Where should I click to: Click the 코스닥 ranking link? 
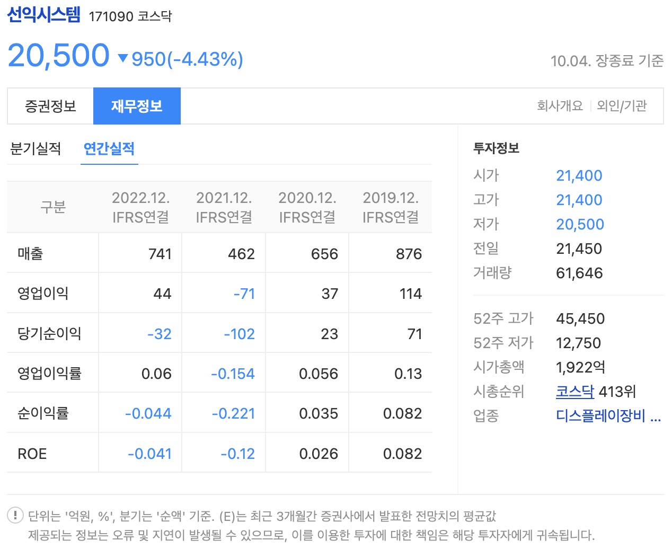(x=575, y=392)
